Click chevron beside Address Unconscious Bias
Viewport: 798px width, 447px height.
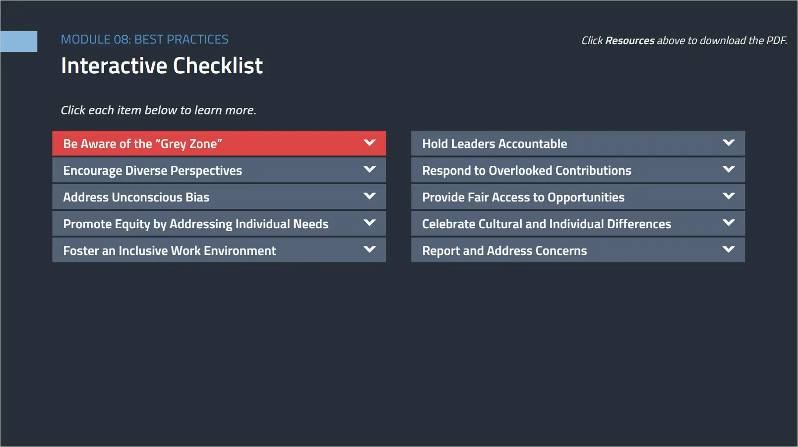[x=369, y=197]
